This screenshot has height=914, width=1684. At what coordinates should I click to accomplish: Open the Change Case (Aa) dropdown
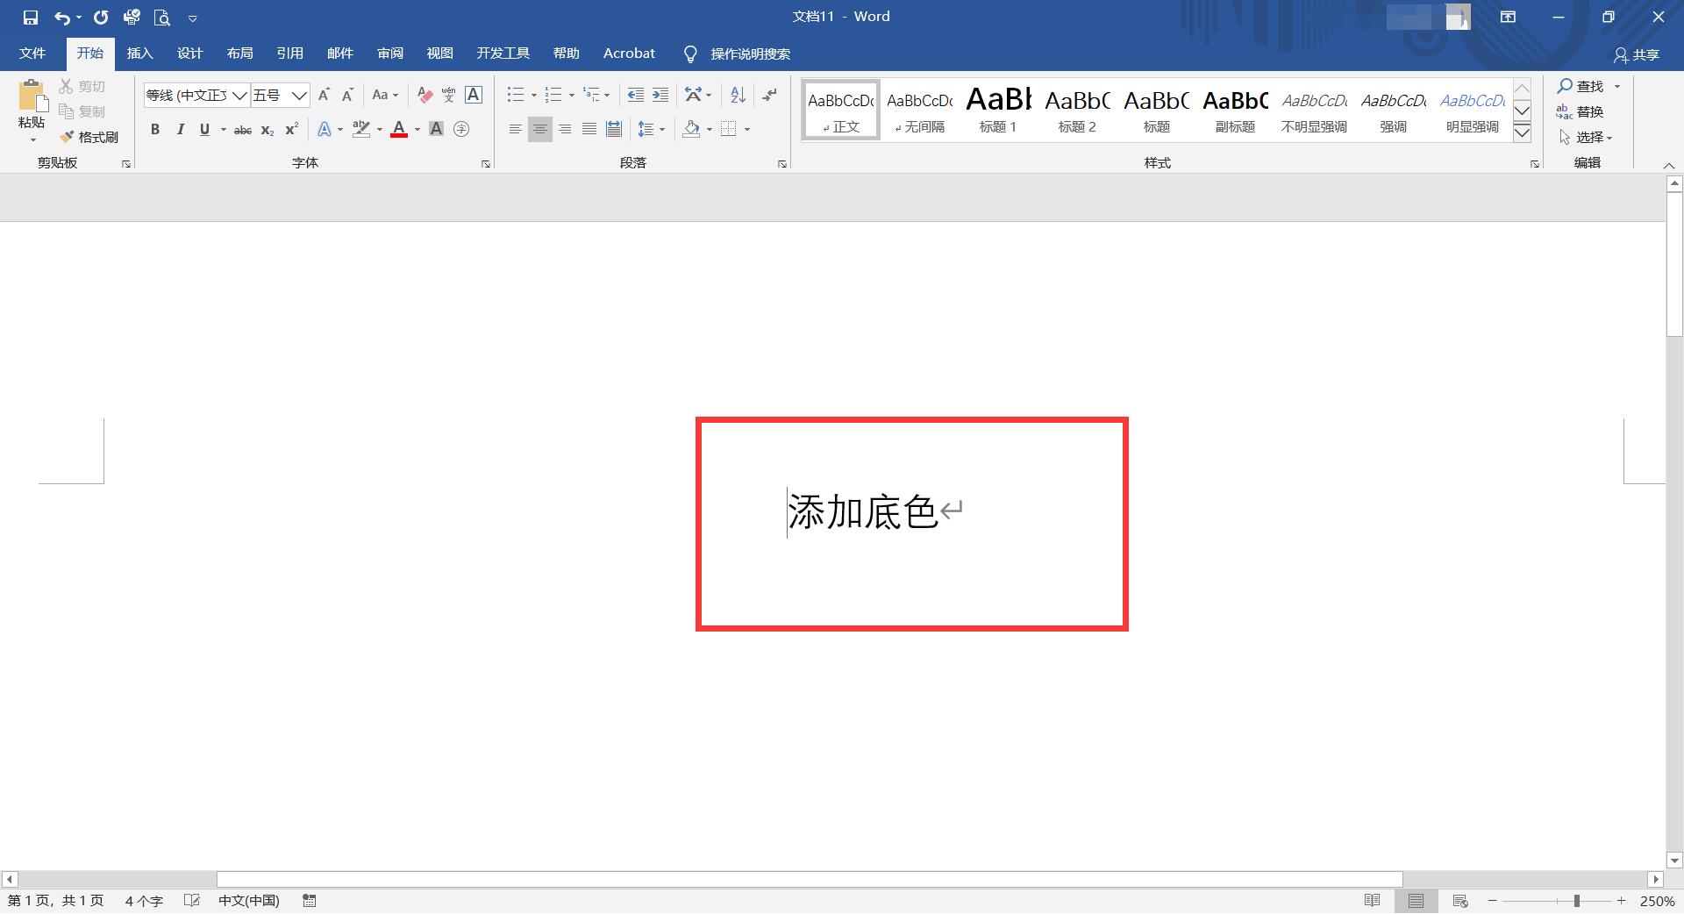[385, 95]
